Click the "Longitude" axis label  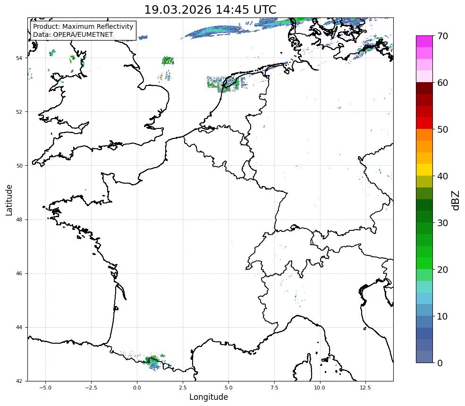209,397
